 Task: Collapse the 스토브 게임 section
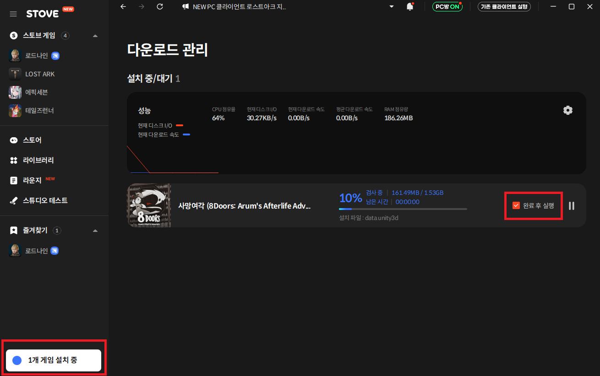pos(95,36)
